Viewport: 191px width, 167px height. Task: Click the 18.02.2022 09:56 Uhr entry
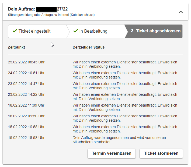point(26,116)
